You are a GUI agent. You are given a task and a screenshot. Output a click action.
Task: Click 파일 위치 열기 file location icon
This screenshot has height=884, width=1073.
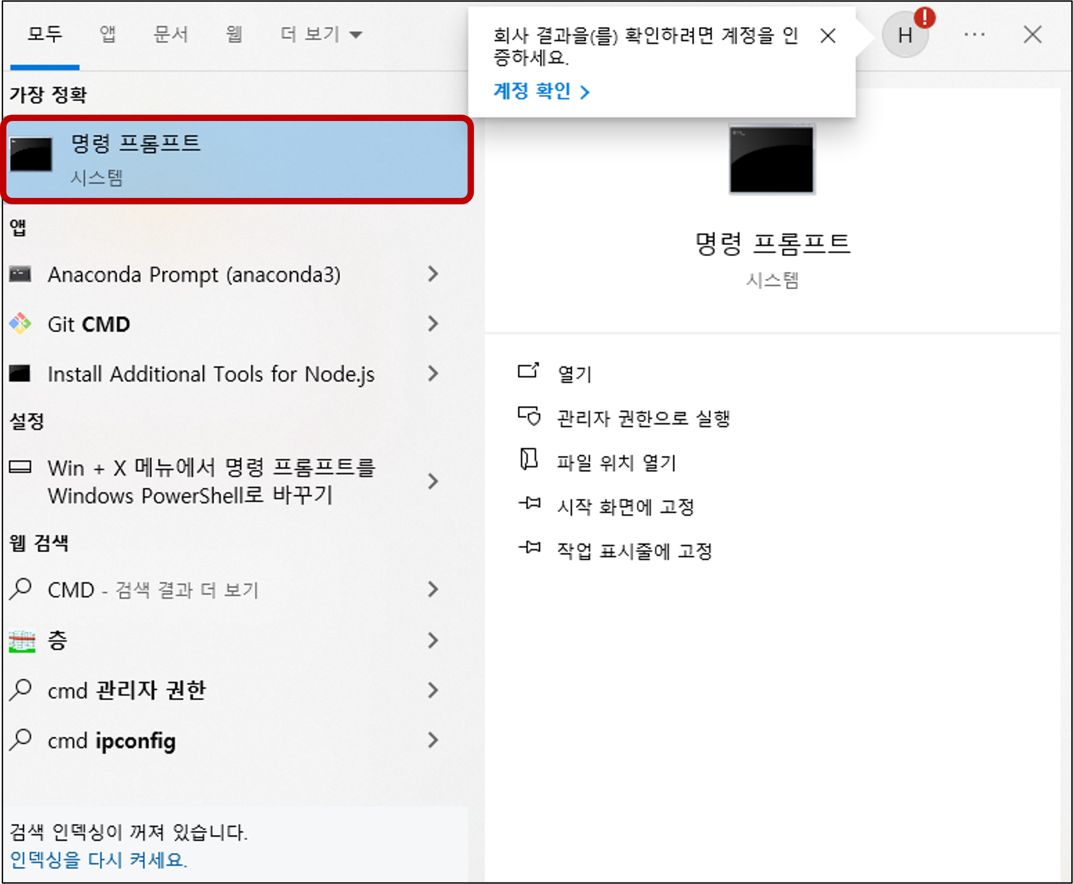pos(529,460)
